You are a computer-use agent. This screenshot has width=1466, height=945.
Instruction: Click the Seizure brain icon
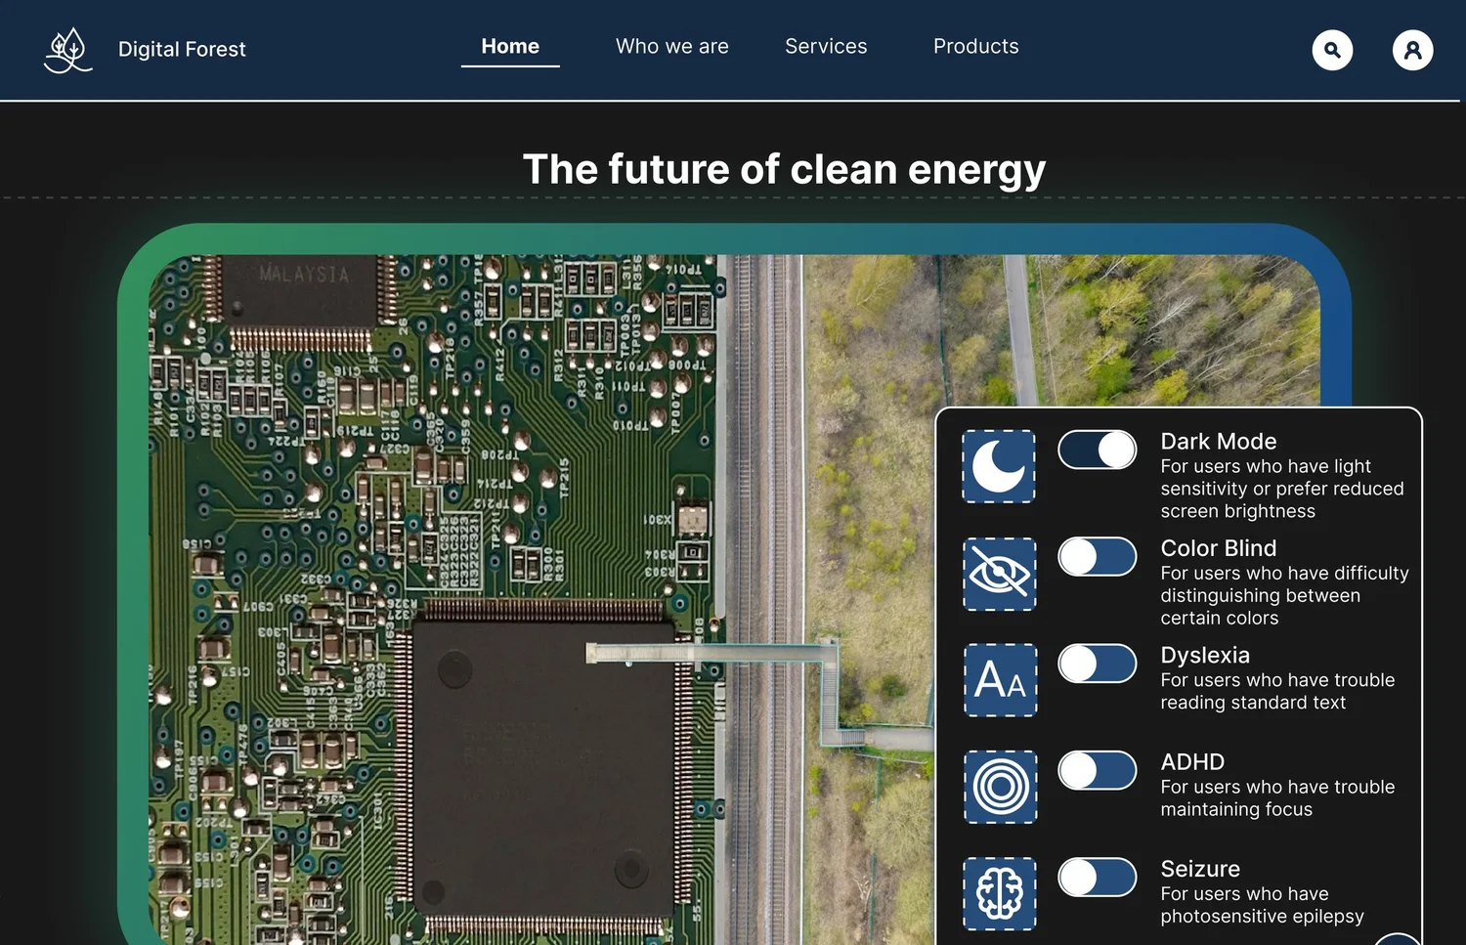(x=999, y=893)
